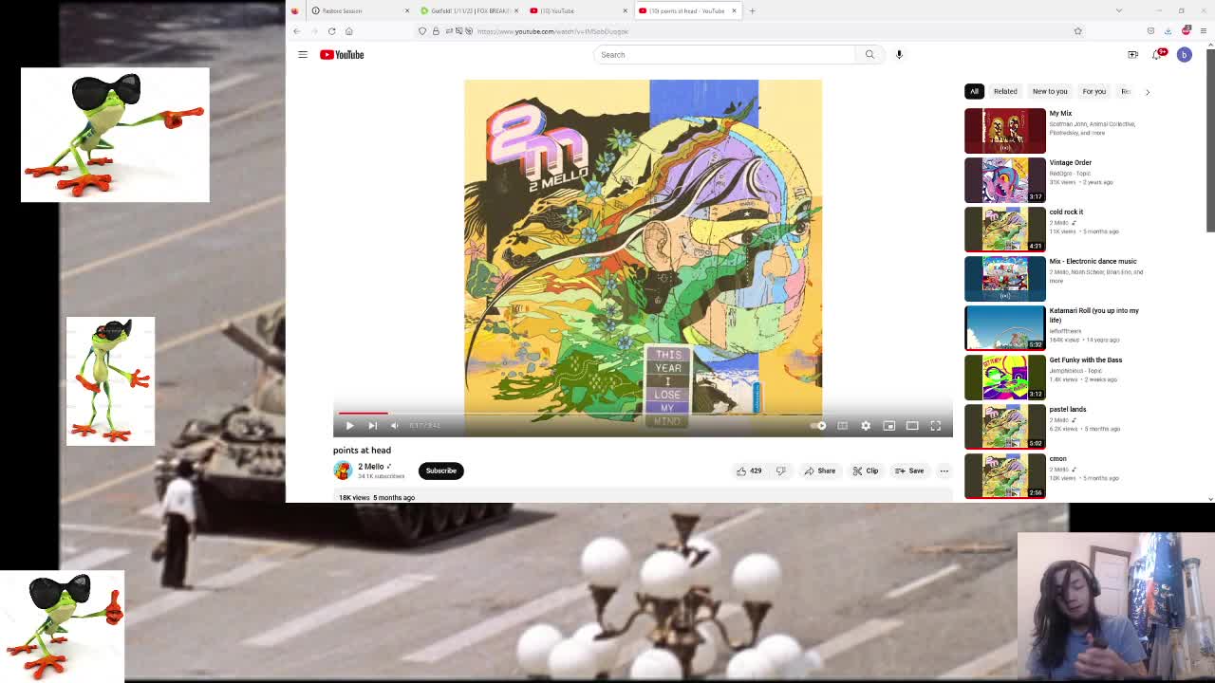Like the video with 429 likes
1215x683 pixels.
tap(749, 471)
